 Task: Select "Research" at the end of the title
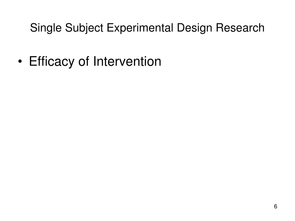(240, 28)
